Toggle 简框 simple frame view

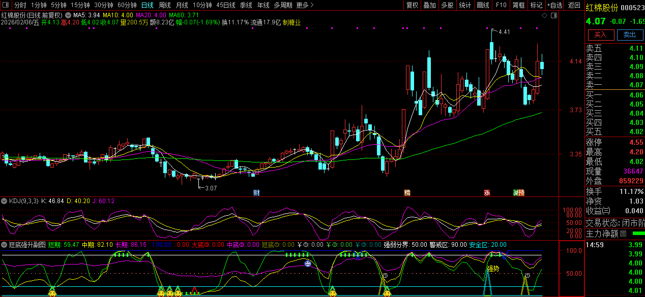[x=519, y=5]
